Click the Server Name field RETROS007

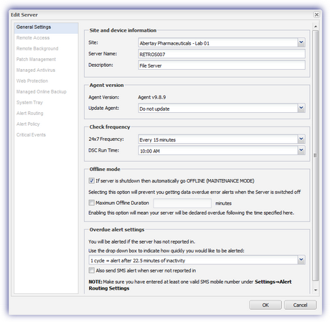pos(222,54)
